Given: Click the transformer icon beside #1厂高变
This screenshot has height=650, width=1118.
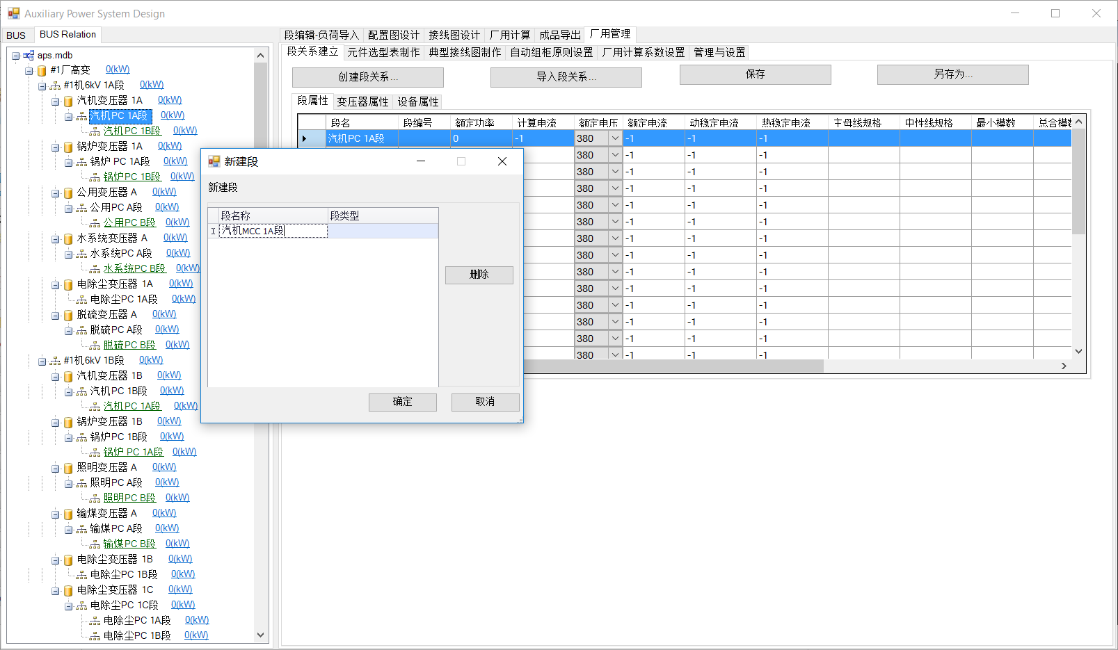Looking at the screenshot, I should [x=42, y=70].
